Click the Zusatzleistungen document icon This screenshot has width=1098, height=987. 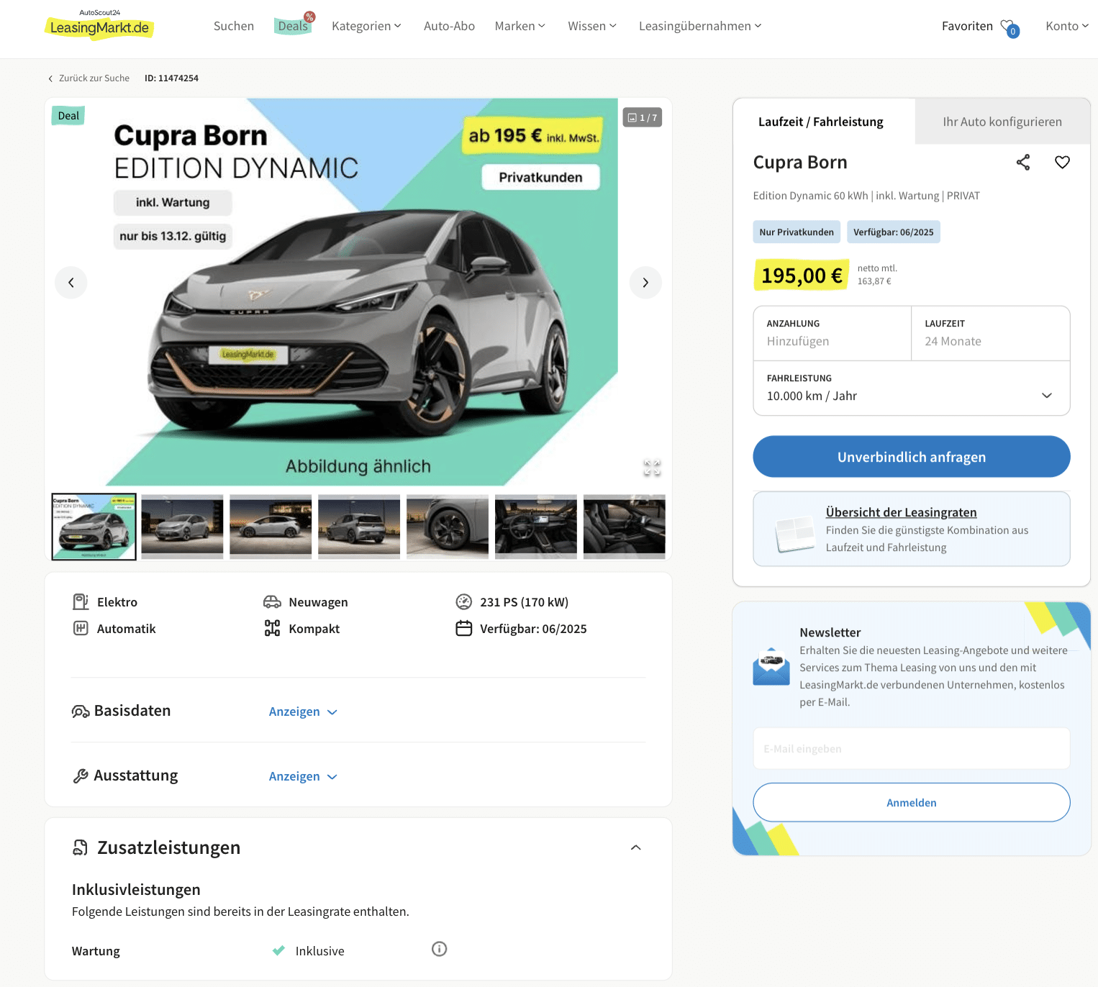[81, 847]
